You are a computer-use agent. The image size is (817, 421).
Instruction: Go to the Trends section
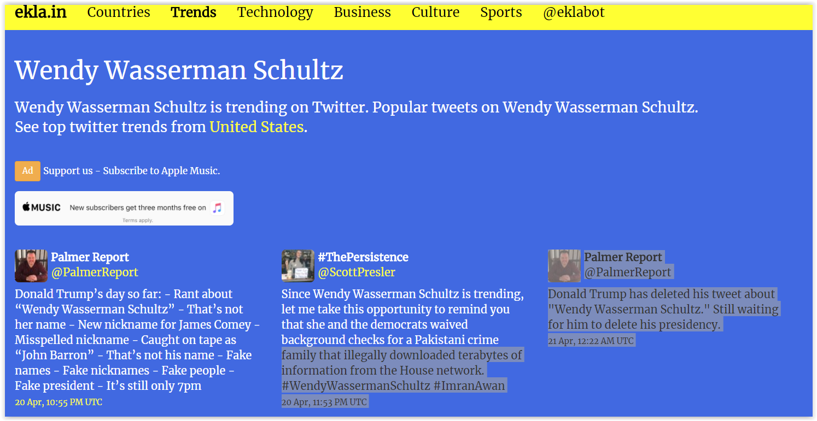tap(194, 12)
